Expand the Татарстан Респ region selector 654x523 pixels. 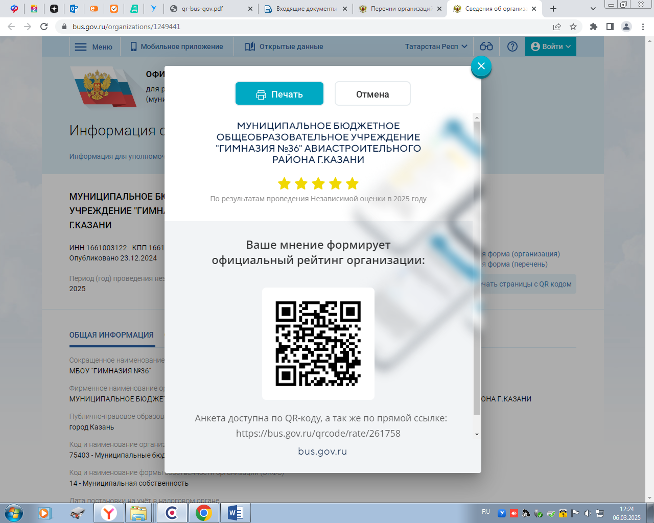[436, 46]
